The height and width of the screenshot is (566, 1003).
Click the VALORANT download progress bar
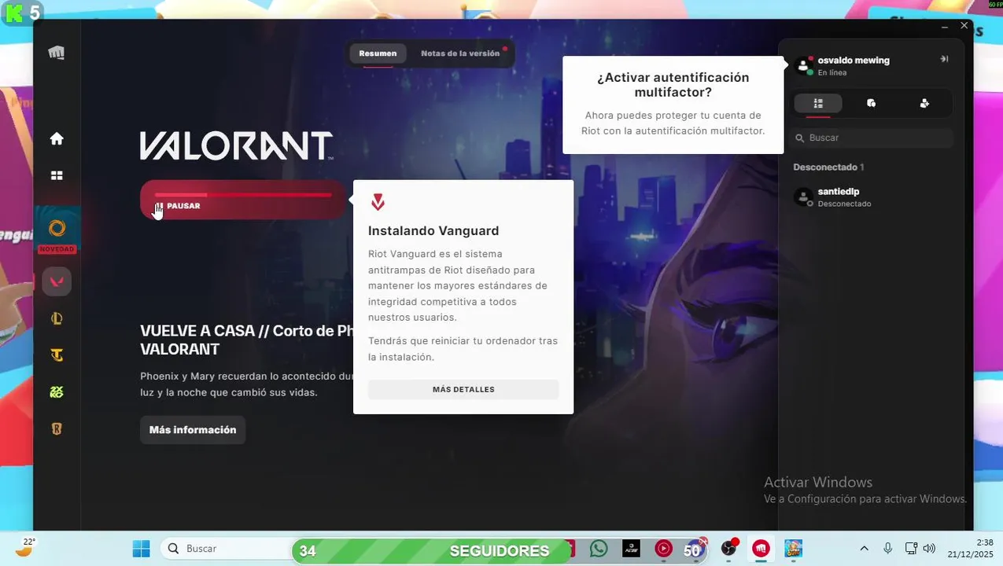coord(243,194)
